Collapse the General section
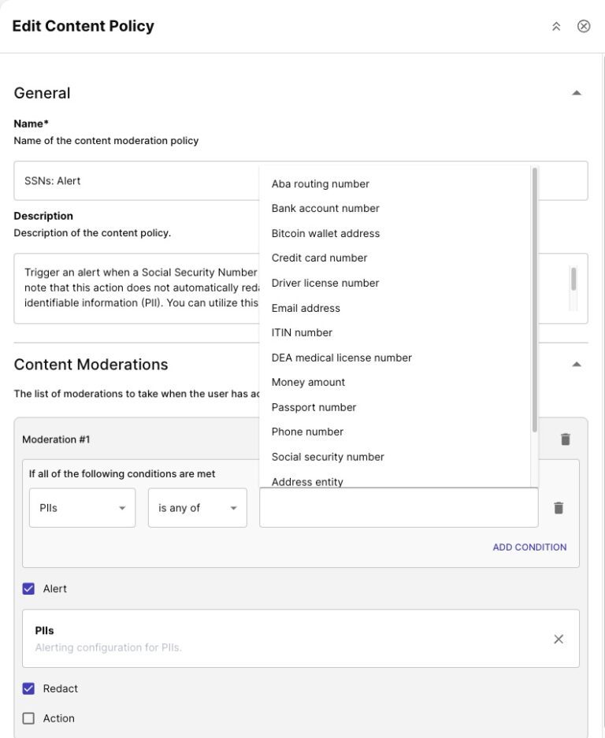Viewport: 605px width, 738px height. pos(577,93)
